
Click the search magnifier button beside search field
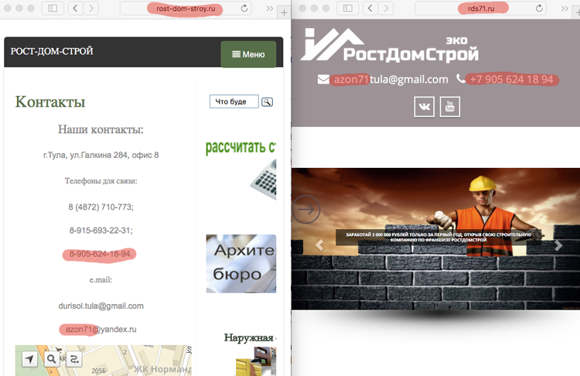point(267,102)
